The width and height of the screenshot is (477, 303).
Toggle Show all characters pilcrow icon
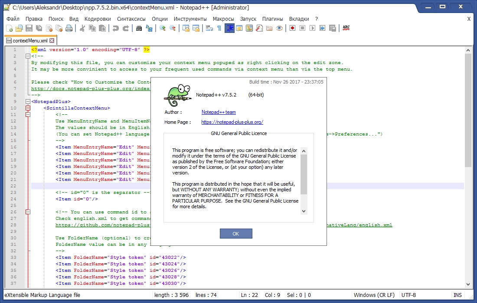point(219,28)
